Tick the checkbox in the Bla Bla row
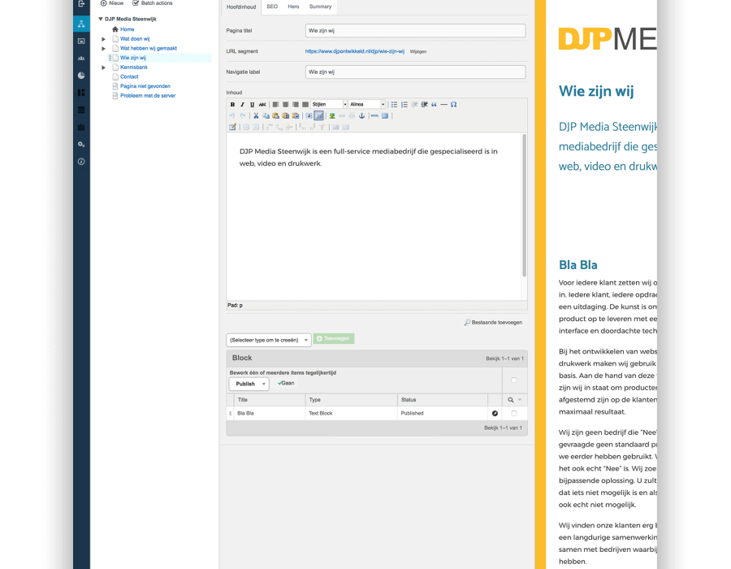The width and height of the screenshot is (731, 569). click(514, 413)
